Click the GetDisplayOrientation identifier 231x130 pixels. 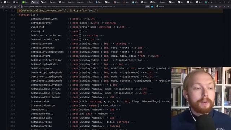click(47, 60)
